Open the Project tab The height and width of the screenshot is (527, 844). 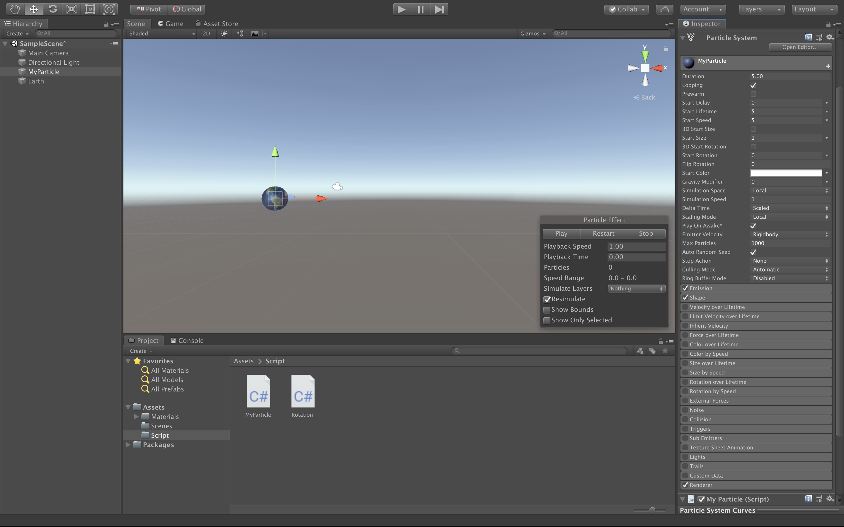[x=144, y=341]
